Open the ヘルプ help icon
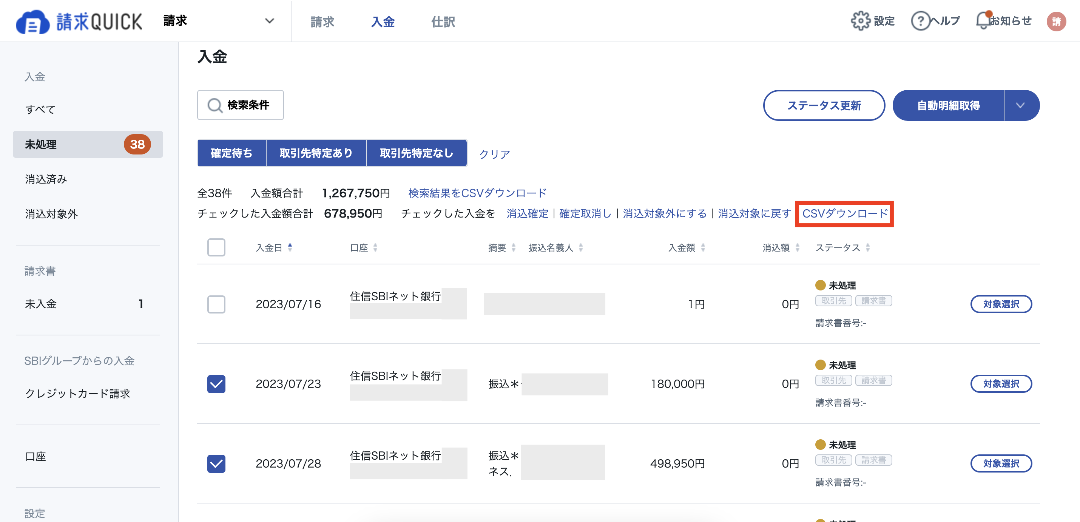1080x522 pixels. 921,20
